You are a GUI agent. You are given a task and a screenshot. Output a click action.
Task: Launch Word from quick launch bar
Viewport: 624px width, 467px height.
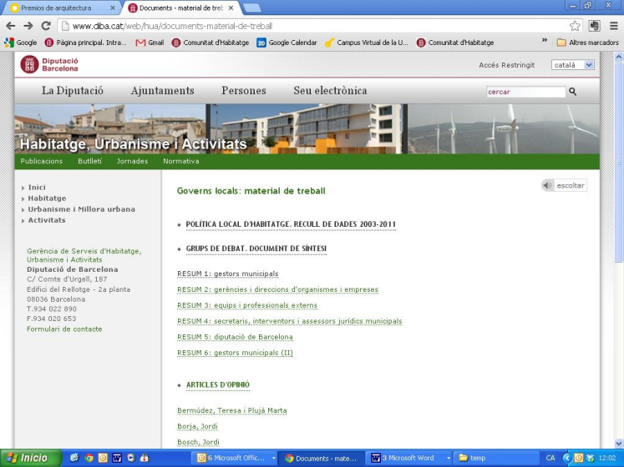click(117, 458)
